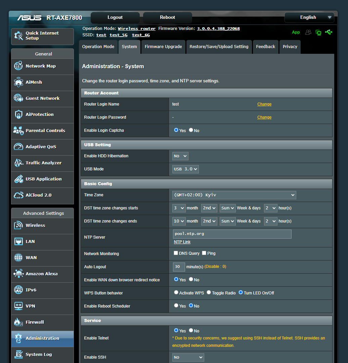
Task: Open the Adaptive QoS gauge icon
Action: 18,147
